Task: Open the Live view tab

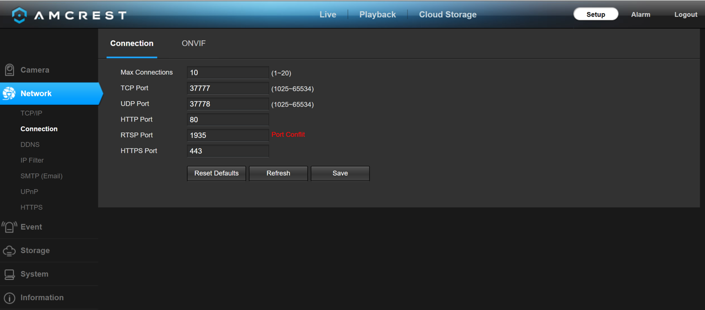Action: [x=328, y=15]
